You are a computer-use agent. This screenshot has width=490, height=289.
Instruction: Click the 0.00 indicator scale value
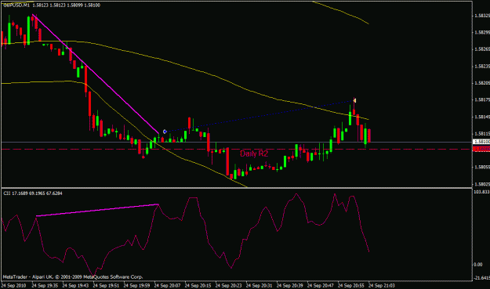click(x=478, y=265)
